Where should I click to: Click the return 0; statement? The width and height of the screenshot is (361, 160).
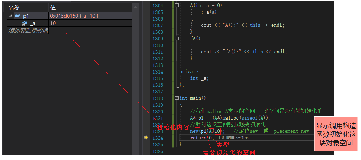(x=202, y=138)
